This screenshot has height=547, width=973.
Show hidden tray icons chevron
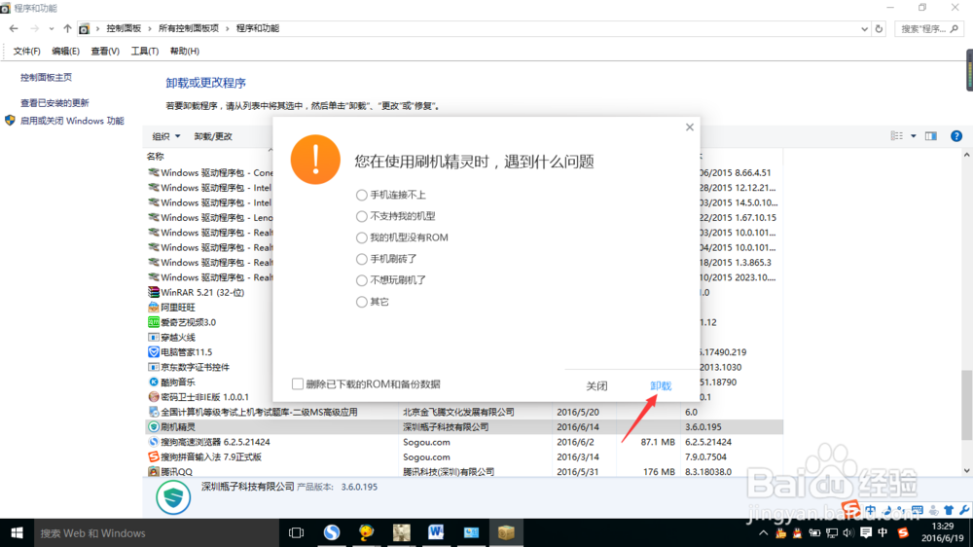coord(763,532)
